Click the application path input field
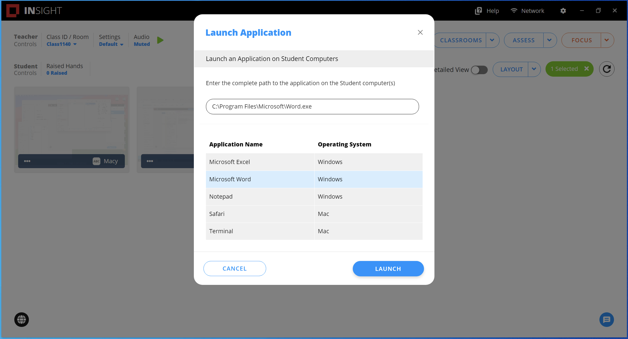628x339 pixels. pyautogui.click(x=312, y=107)
